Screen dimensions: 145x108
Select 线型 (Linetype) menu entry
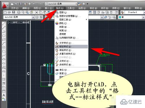click(72, 27)
